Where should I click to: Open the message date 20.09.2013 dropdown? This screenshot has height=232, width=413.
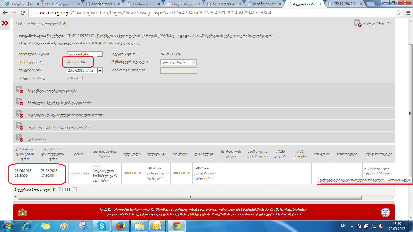[x=100, y=70]
